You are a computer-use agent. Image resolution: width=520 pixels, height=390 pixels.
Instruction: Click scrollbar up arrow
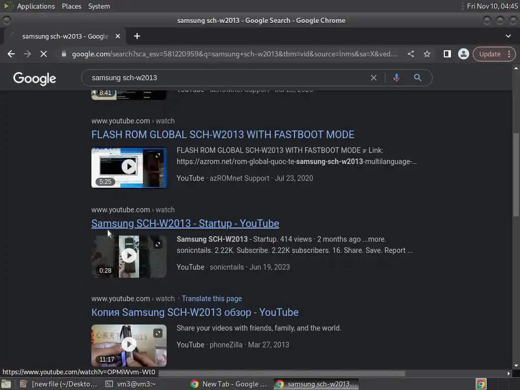(516, 68)
